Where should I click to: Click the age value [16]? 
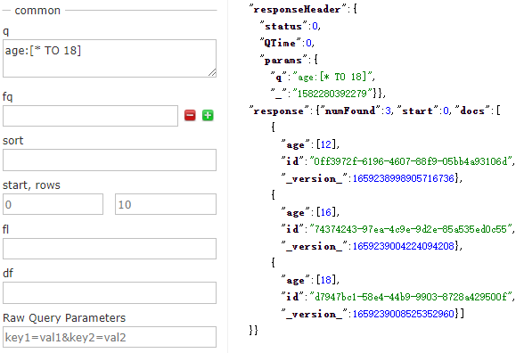tap(326, 212)
